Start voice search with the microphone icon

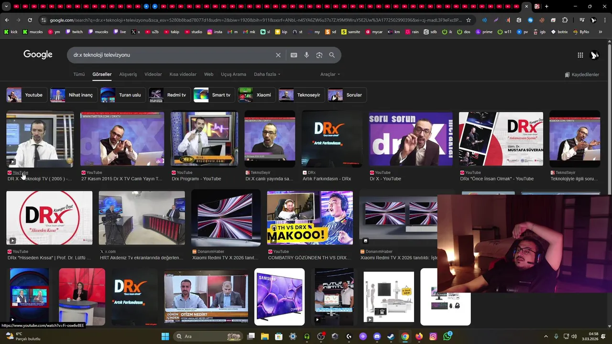306,55
